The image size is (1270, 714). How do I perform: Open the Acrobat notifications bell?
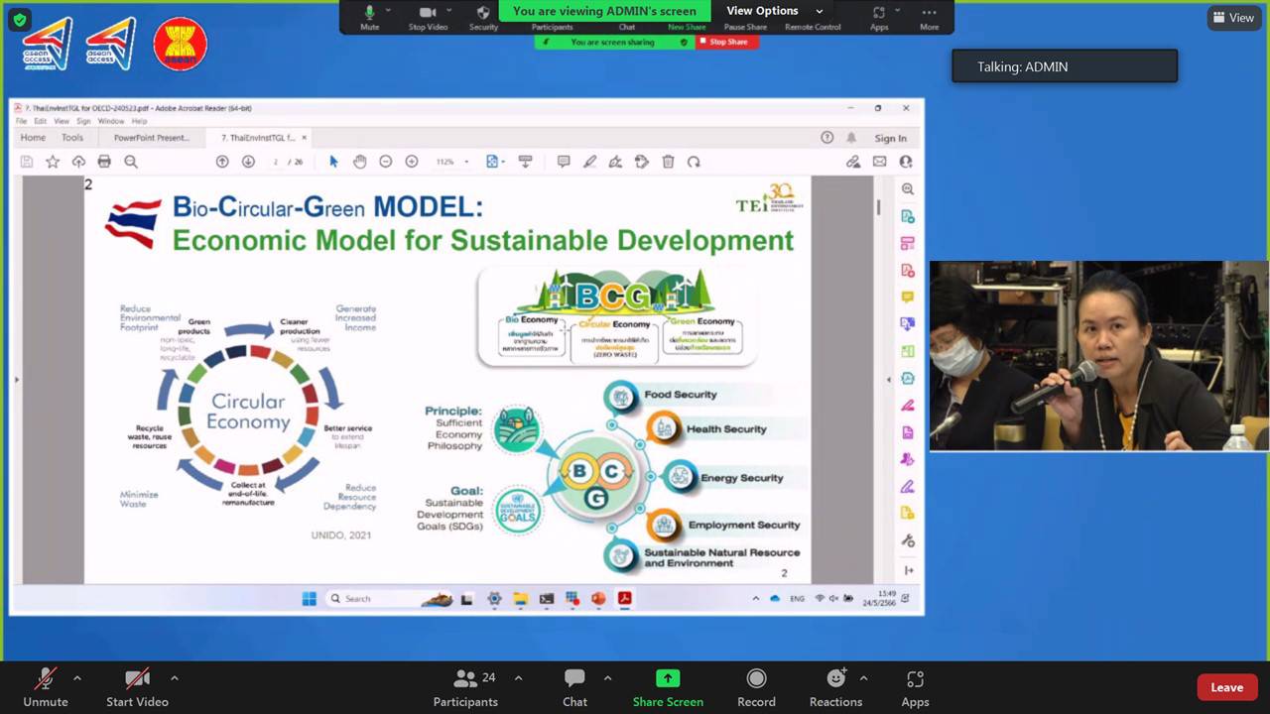(851, 138)
